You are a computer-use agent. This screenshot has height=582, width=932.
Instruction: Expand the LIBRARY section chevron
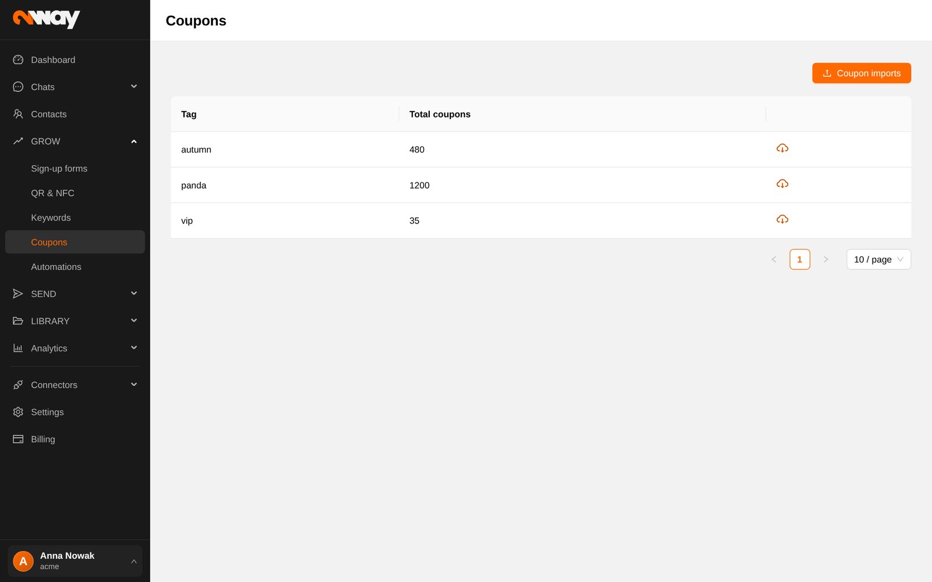pos(134,321)
